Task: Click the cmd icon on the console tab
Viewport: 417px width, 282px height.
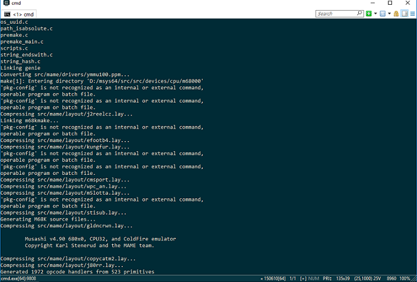Action: 7,13
